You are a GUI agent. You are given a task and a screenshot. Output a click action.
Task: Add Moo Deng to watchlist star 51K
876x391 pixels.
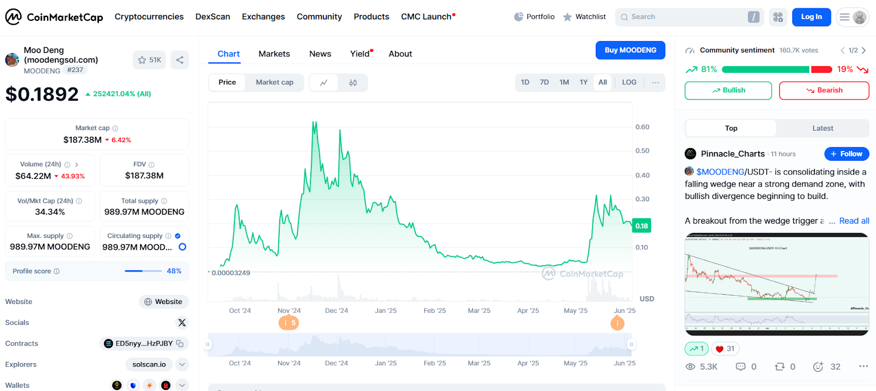(x=149, y=60)
